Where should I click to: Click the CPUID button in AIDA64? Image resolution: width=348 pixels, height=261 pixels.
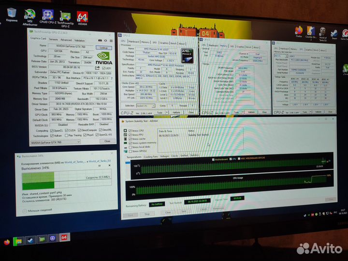coord(203,209)
